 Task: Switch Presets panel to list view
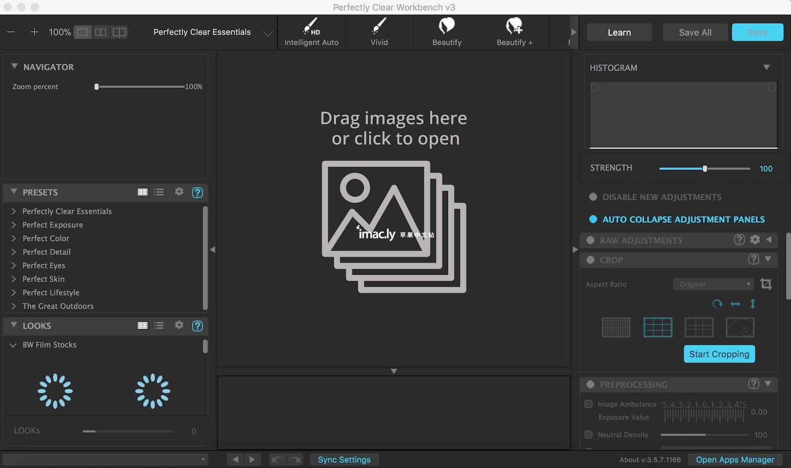point(159,192)
